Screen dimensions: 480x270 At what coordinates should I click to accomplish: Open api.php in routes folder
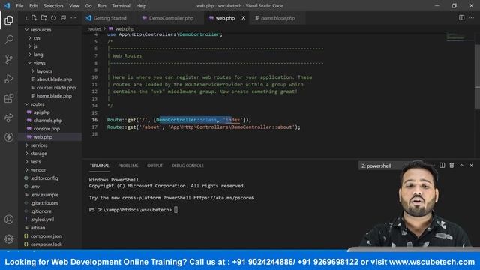42,112
